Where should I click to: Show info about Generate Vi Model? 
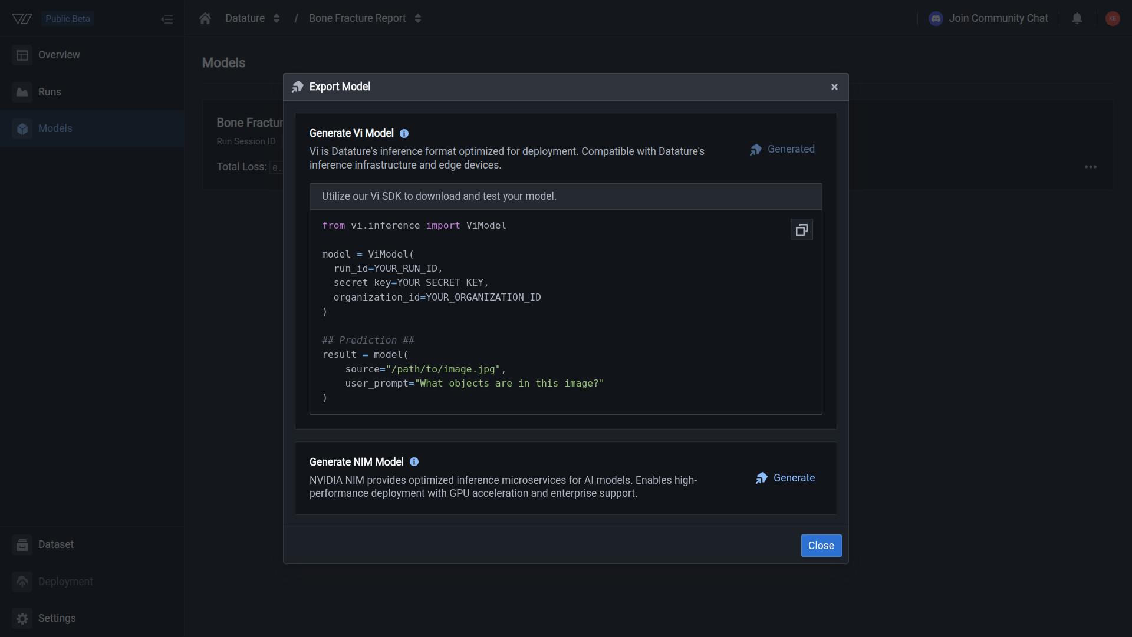click(x=404, y=134)
